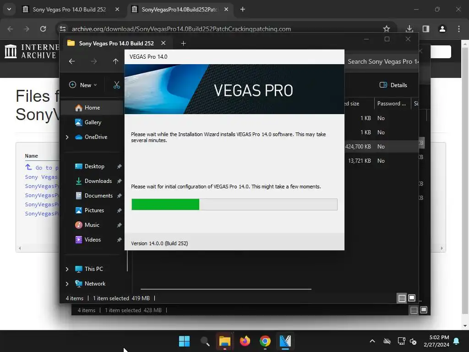Unpin Desktop using its pin icon

point(119,166)
